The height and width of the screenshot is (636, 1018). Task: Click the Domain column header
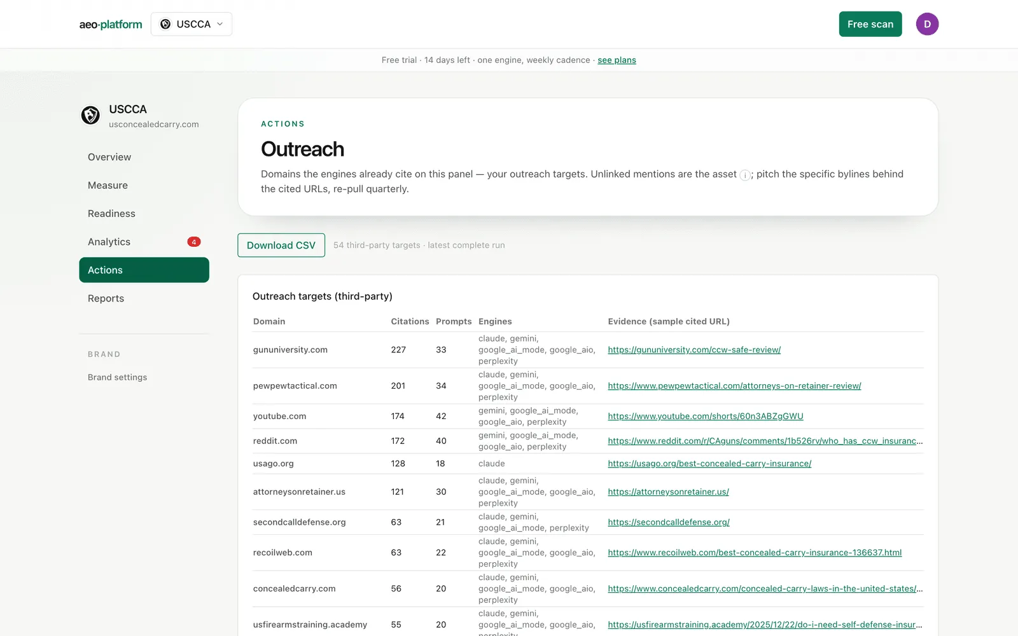coord(269,321)
